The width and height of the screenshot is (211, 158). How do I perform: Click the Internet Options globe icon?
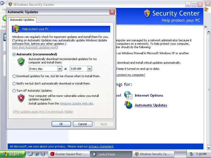tap(128, 95)
